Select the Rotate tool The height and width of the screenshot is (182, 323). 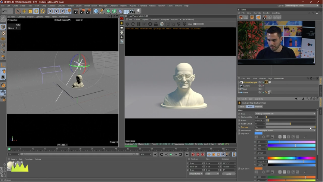pos(37,11)
